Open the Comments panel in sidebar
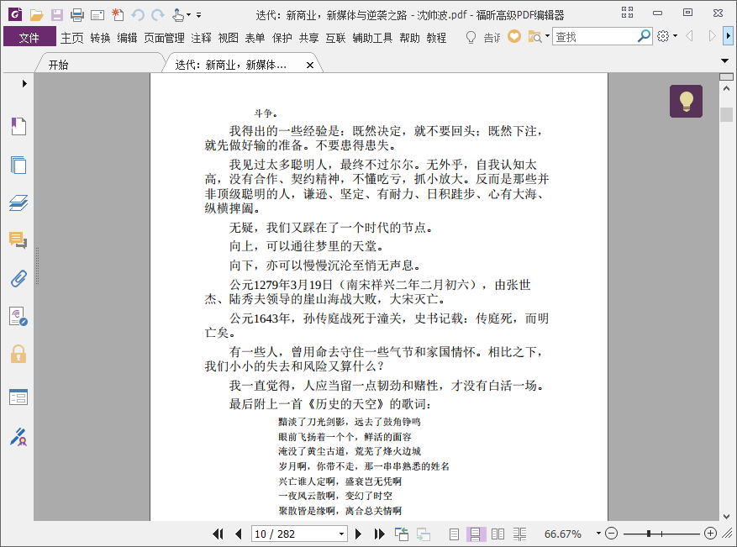This screenshot has width=737, height=547. pyautogui.click(x=18, y=240)
